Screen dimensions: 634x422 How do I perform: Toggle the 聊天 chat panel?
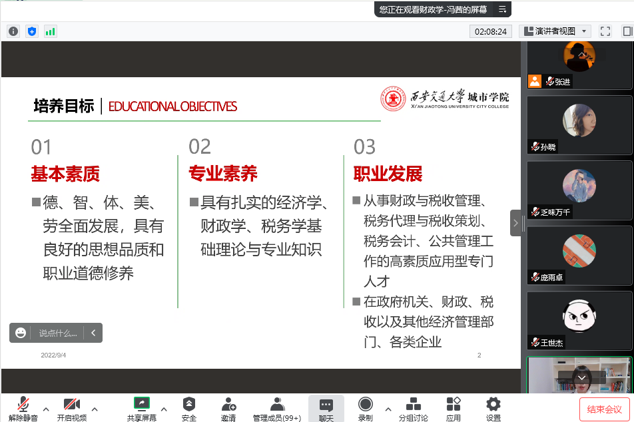(326, 409)
